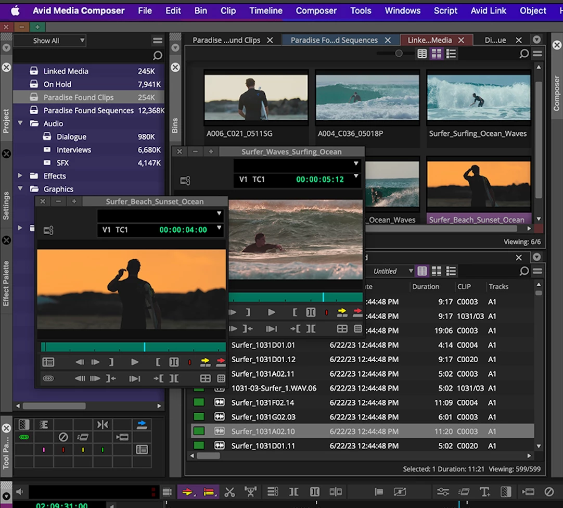Switch to Paradise Fo...d Sequences tab
The width and height of the screenshot is (563, 508).
tap(334, 40)
